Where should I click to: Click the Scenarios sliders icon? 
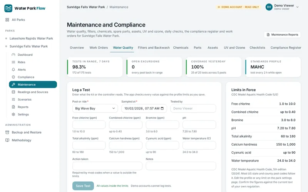coord(13,99)
